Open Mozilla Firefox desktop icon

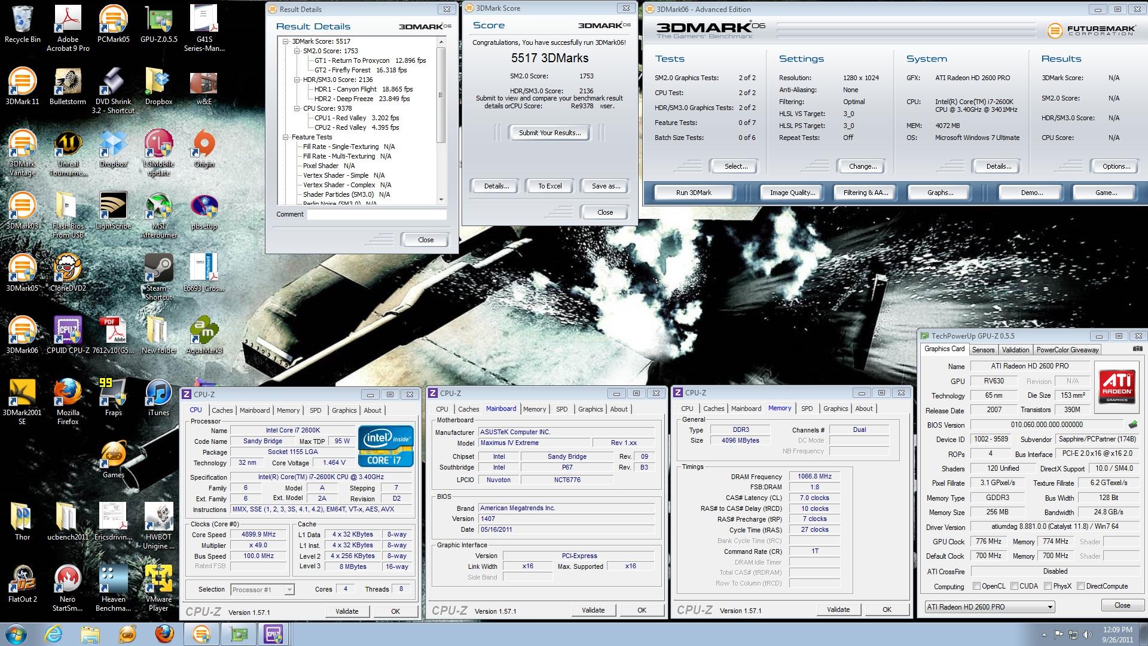click(68, 401)
